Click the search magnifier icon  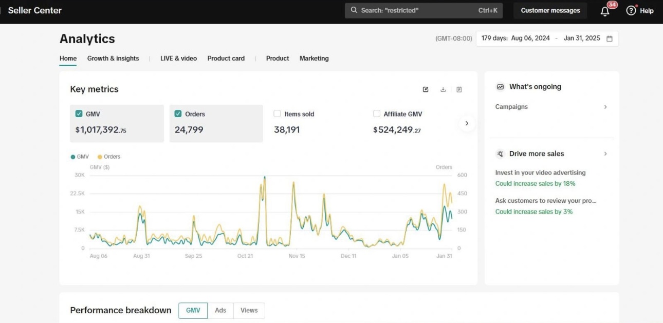[354, 10]
